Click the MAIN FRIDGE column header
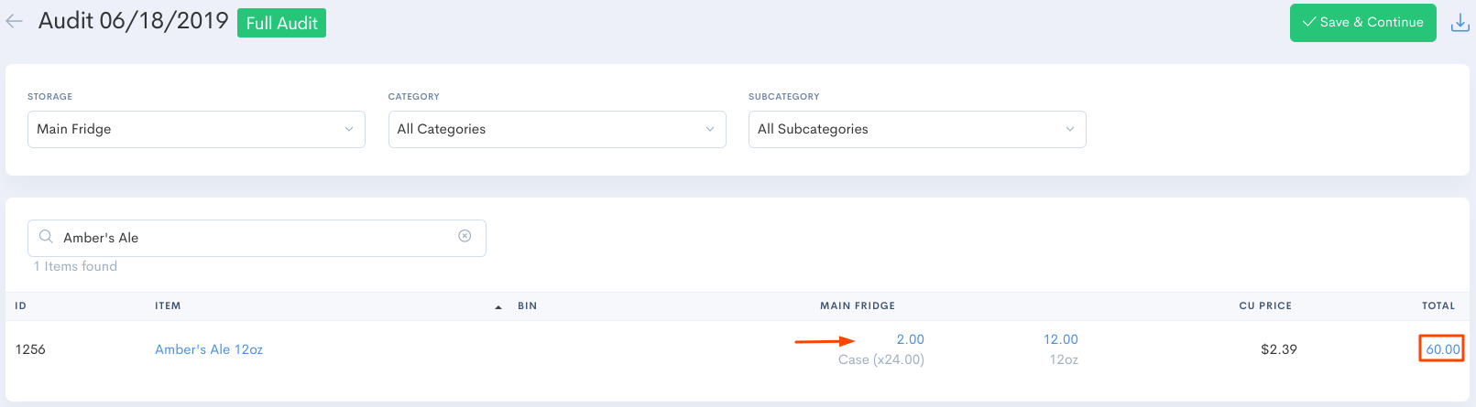Screen dimensions: 1476x407 coord(857,305)
